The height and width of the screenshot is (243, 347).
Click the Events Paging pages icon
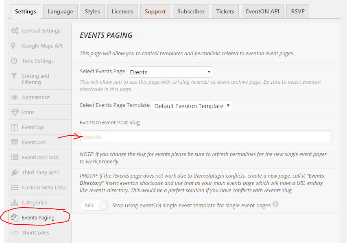click(x=15, y=218)
